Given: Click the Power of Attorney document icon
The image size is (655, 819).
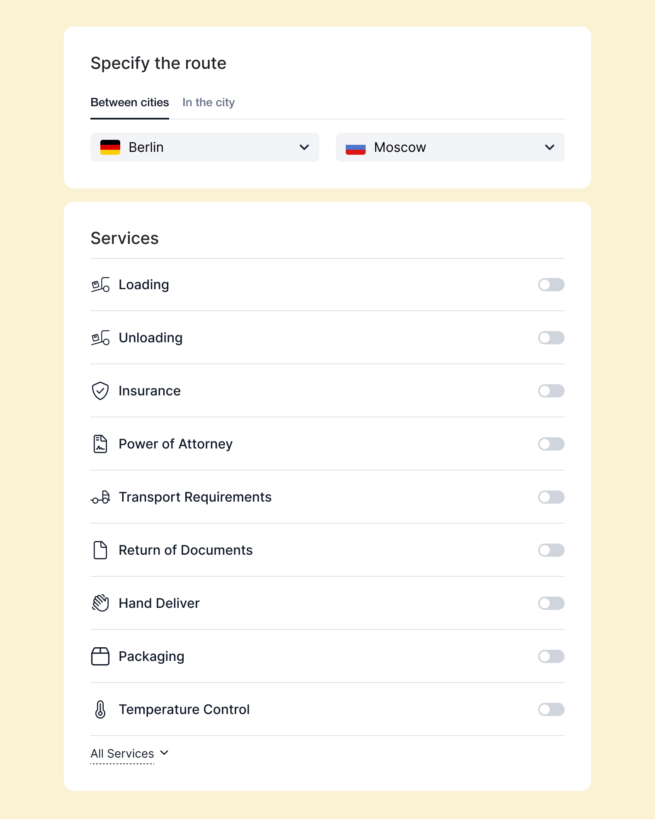Looking at the screenshot, I should coord(100,444).
